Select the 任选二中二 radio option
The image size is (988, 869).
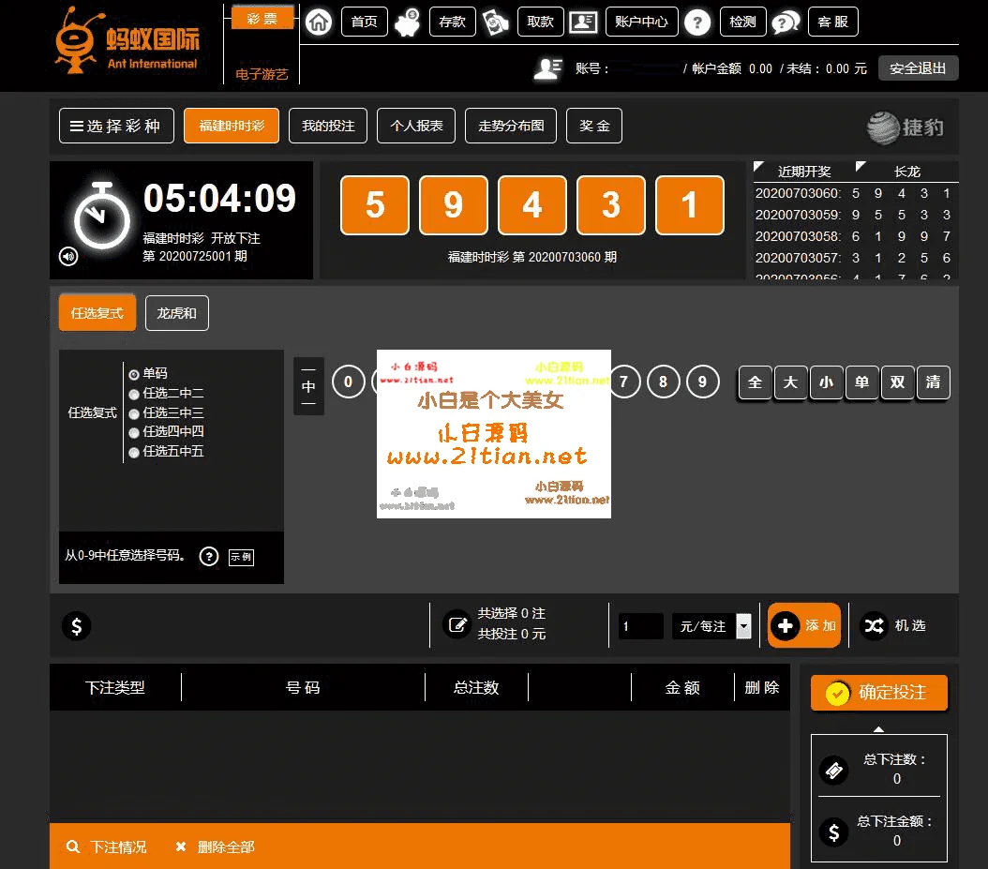(x=134, y=394)
